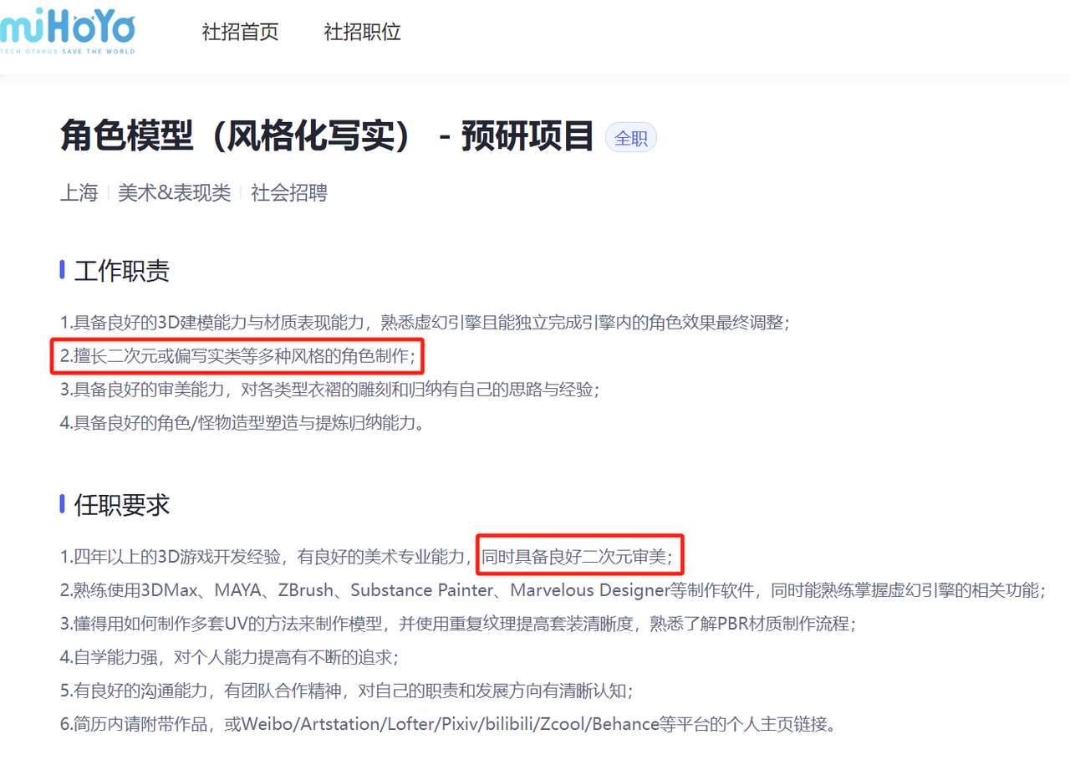The image size is (1070, 765).
Task: Click requirement 4 about 自学能力强
Action: point(230,657)
